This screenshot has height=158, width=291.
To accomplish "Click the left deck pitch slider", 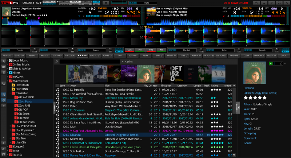I will click(143, 16).
